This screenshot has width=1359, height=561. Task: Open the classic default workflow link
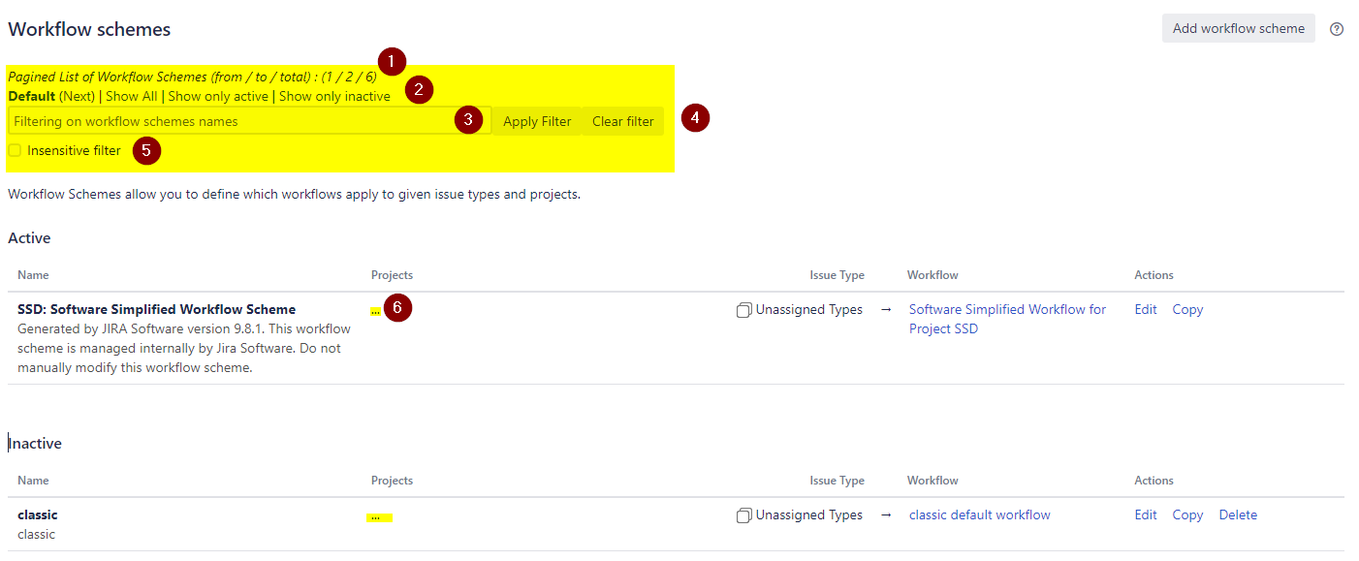click(x=979, y=515)
